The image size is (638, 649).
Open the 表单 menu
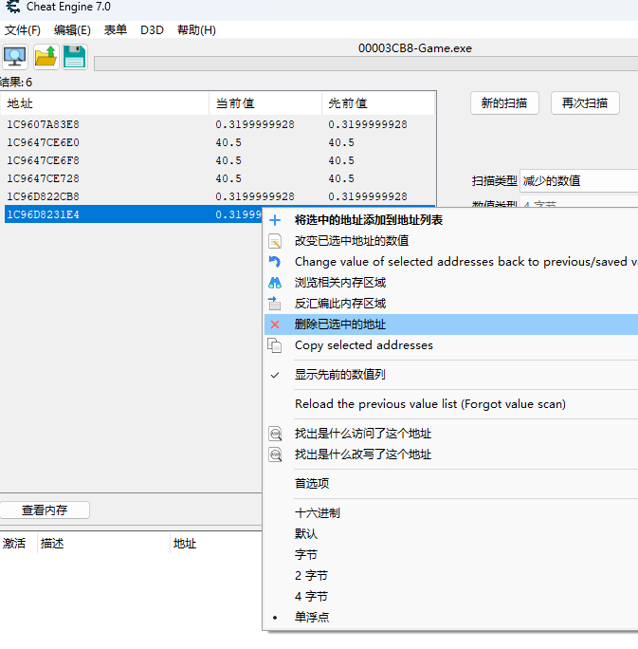tap(116, 30)
